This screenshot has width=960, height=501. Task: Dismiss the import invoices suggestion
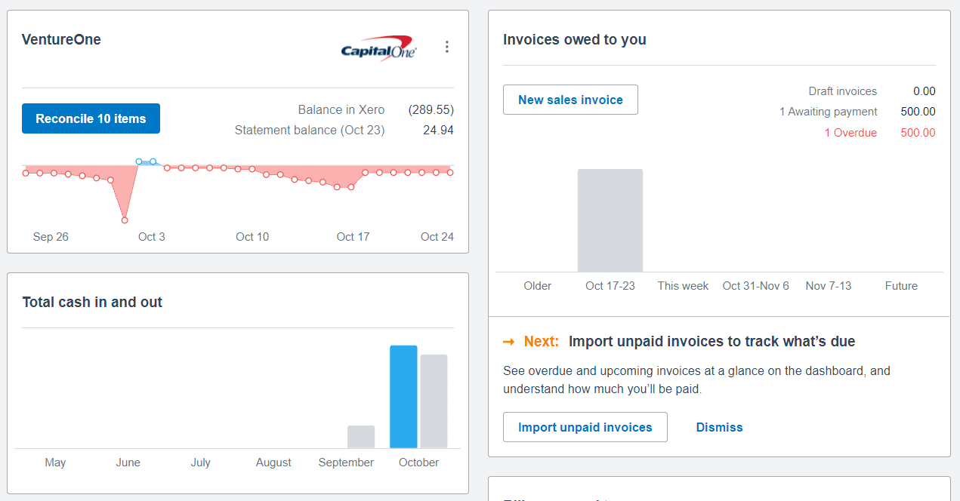tap(719, 427)
